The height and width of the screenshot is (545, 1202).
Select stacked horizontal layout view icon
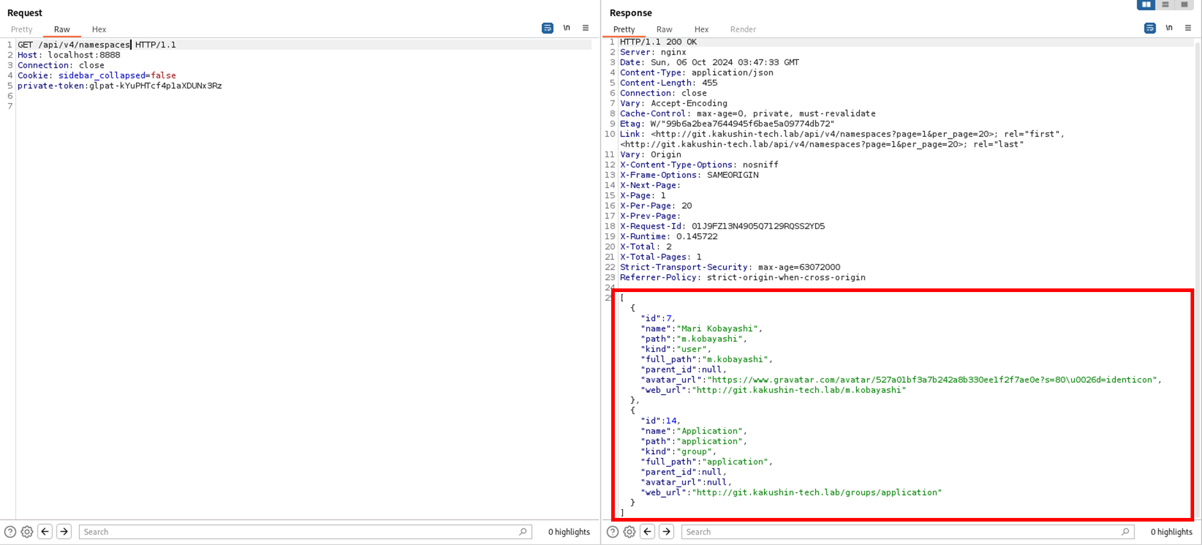click(1165, 5)
